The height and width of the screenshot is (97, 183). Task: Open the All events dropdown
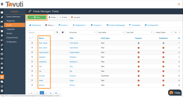coord(82,32)
